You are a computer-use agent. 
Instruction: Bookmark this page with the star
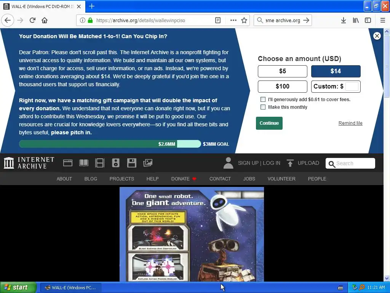tap(244, 20)
